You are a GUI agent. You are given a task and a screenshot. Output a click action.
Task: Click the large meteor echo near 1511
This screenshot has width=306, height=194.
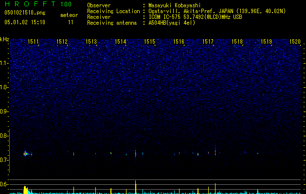pos(26,154)
